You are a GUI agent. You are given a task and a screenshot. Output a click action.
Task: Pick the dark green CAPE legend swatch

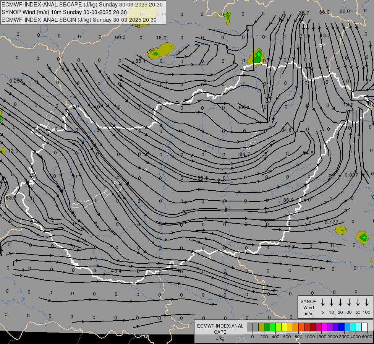tap(267, 327)
